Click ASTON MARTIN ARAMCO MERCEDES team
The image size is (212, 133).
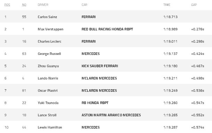(111, 115)
